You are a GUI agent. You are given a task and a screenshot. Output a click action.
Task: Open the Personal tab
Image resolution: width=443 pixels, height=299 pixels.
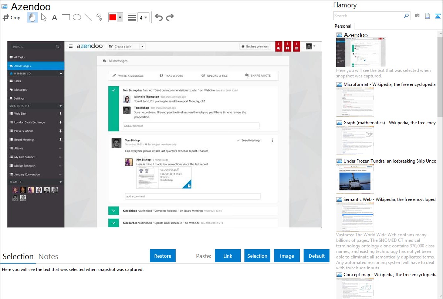343,26
